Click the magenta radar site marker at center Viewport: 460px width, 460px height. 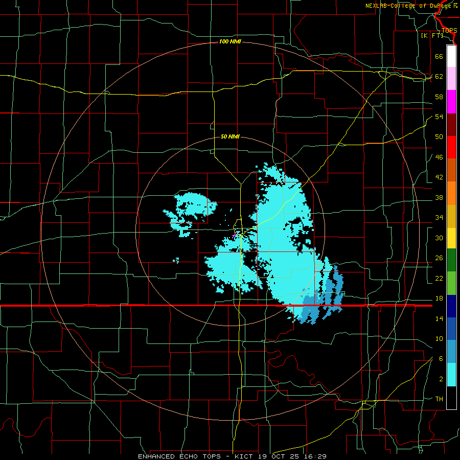tap(235, 234)
